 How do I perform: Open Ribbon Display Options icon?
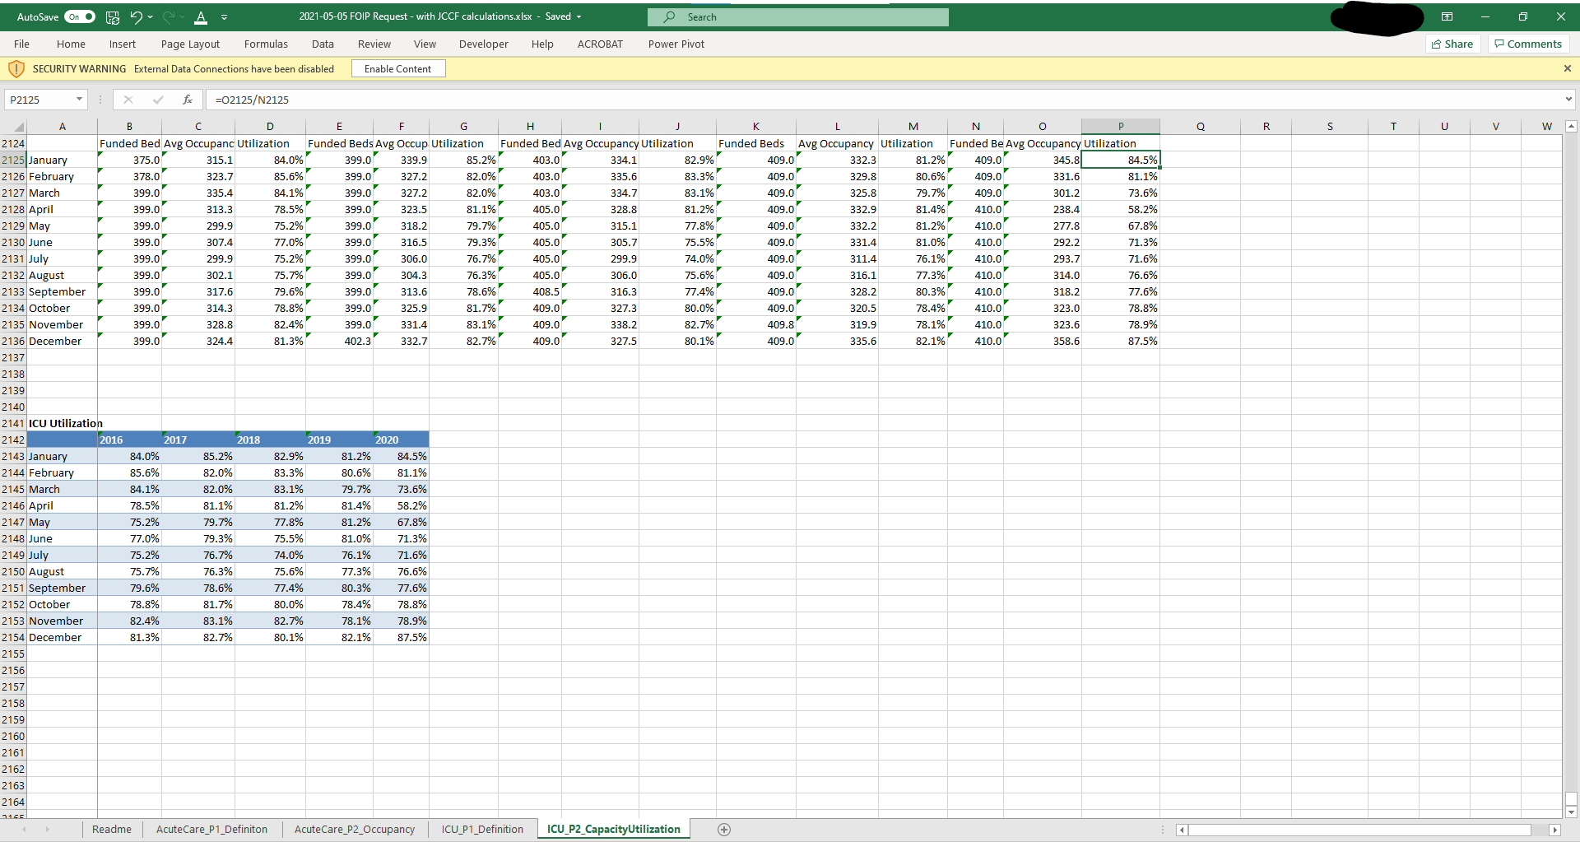pyautogui.click(x=1447, y=16)
